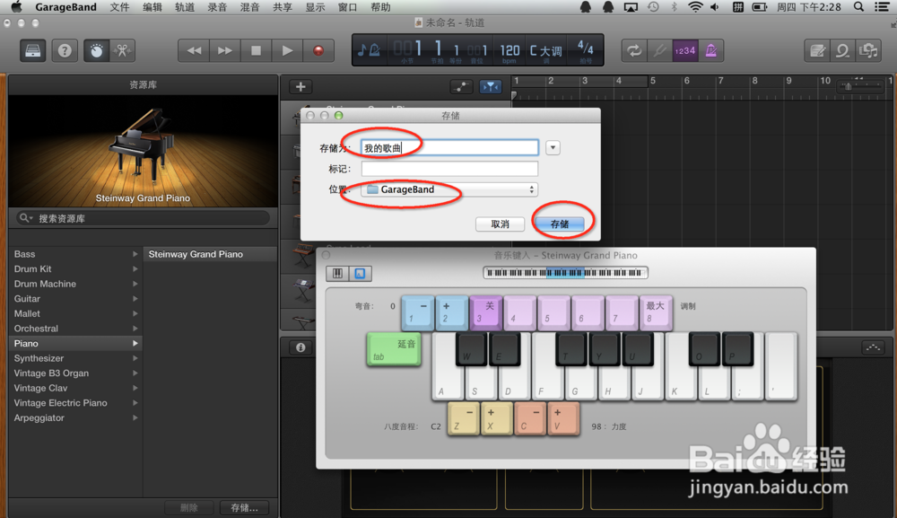
Task: Click the 4/4 time signature display
Action: click(x=585, y=50)
